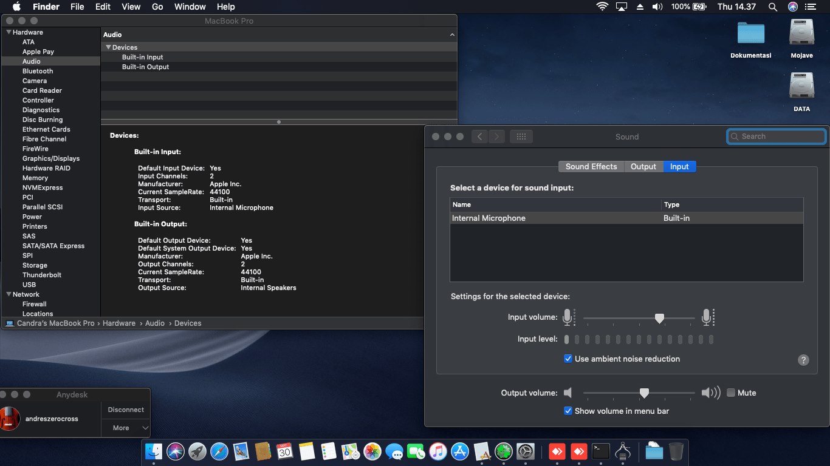Open the Window menu
This screenshot has width=830, height=466.
[x=190, y=7]
